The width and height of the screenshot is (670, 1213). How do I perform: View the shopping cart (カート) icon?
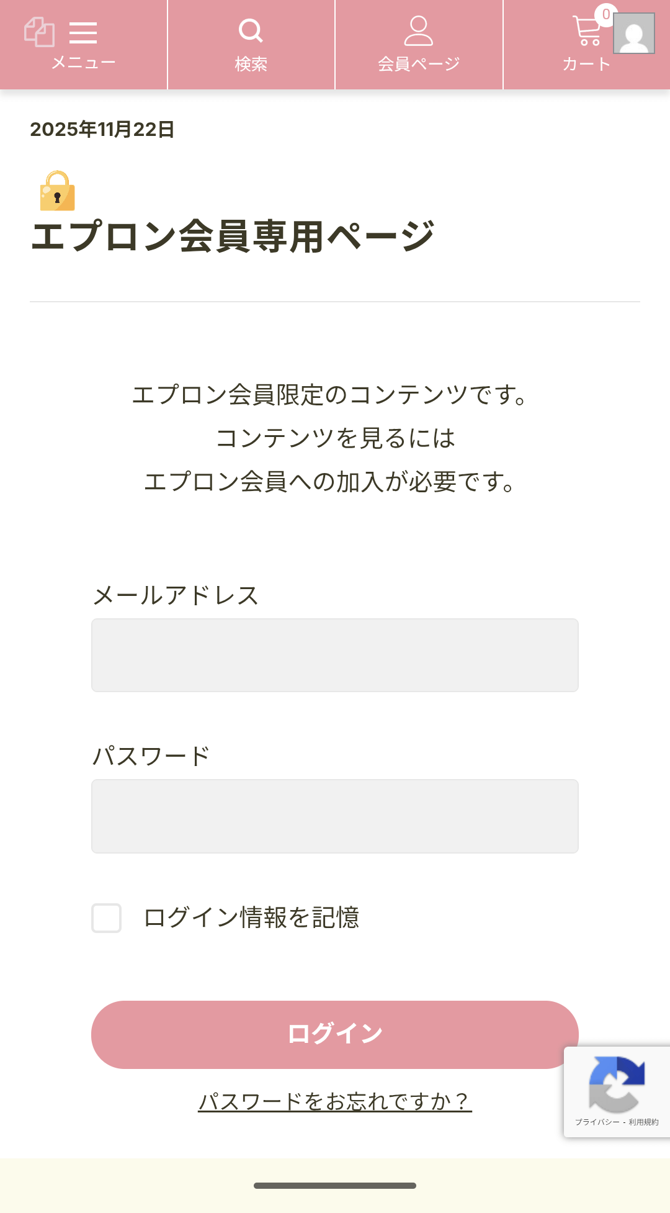(x=587, y=31)
